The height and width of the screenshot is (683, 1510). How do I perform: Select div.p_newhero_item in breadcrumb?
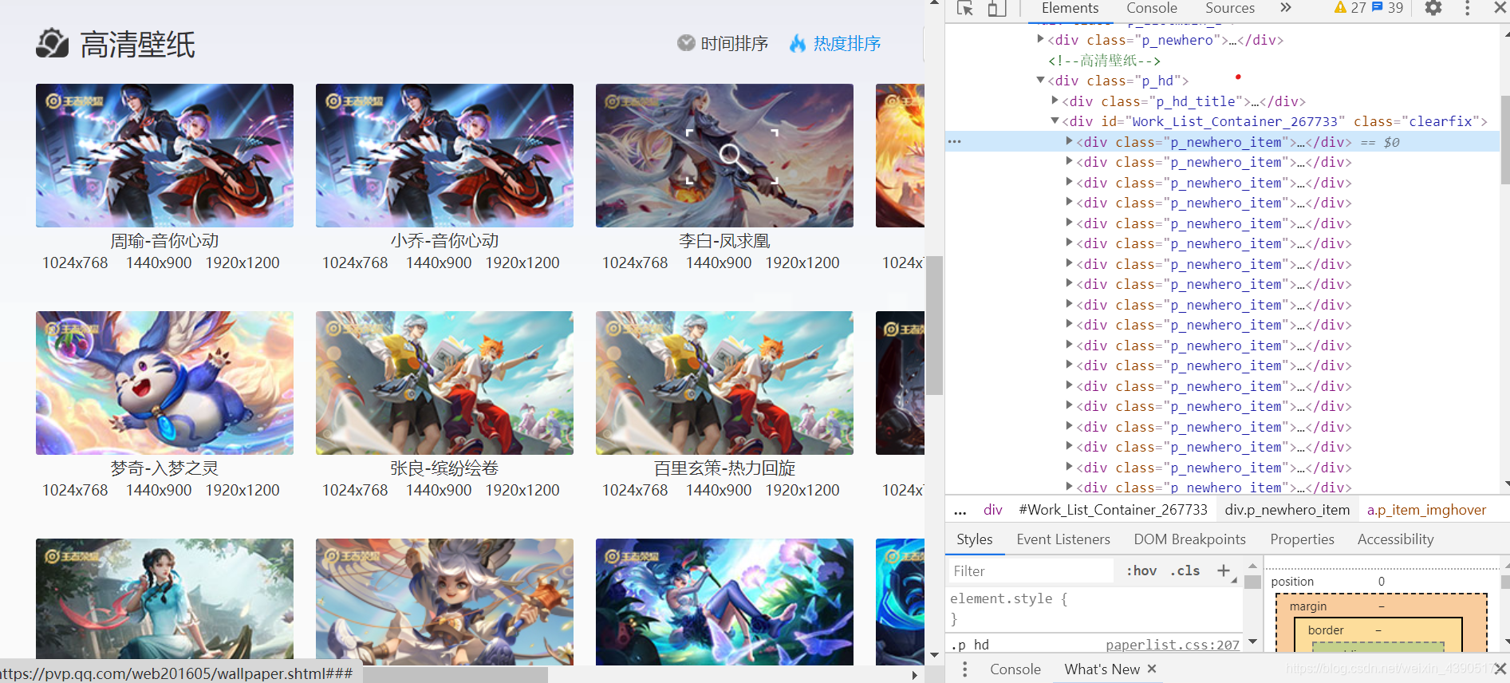tap(1287, 510)
